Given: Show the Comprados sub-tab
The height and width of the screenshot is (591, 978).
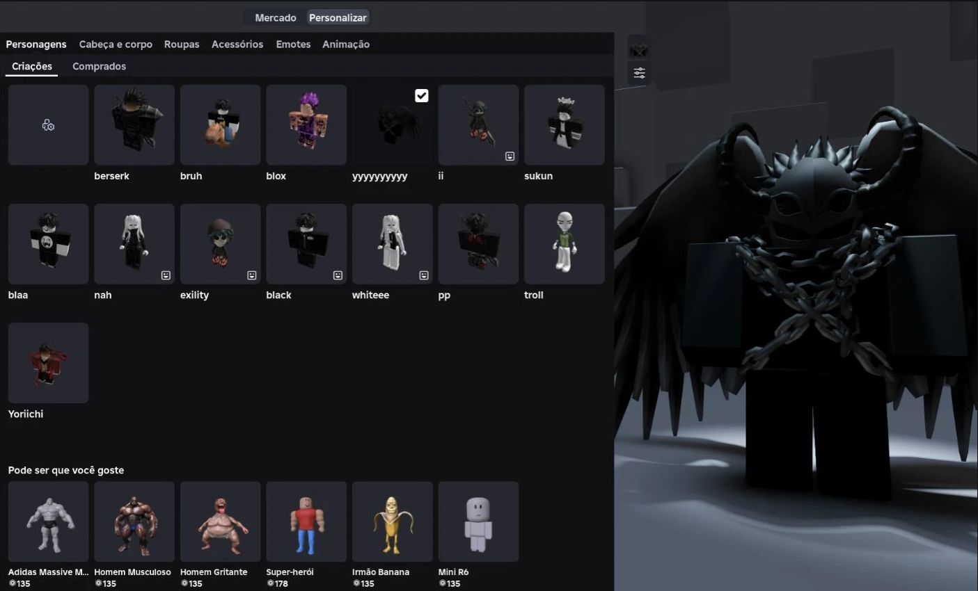Looking at the screenshot, I should pos(100,67).
